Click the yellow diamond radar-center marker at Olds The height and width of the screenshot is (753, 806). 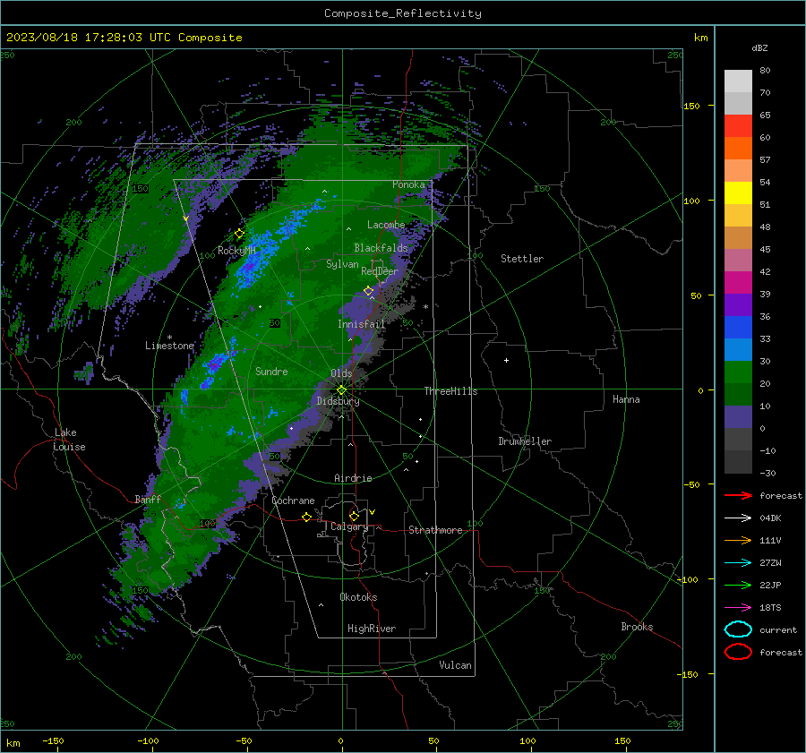click(341, 389)
